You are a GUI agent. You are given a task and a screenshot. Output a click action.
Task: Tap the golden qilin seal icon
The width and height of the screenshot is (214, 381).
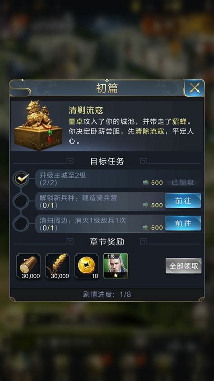(x=38, y=125)
